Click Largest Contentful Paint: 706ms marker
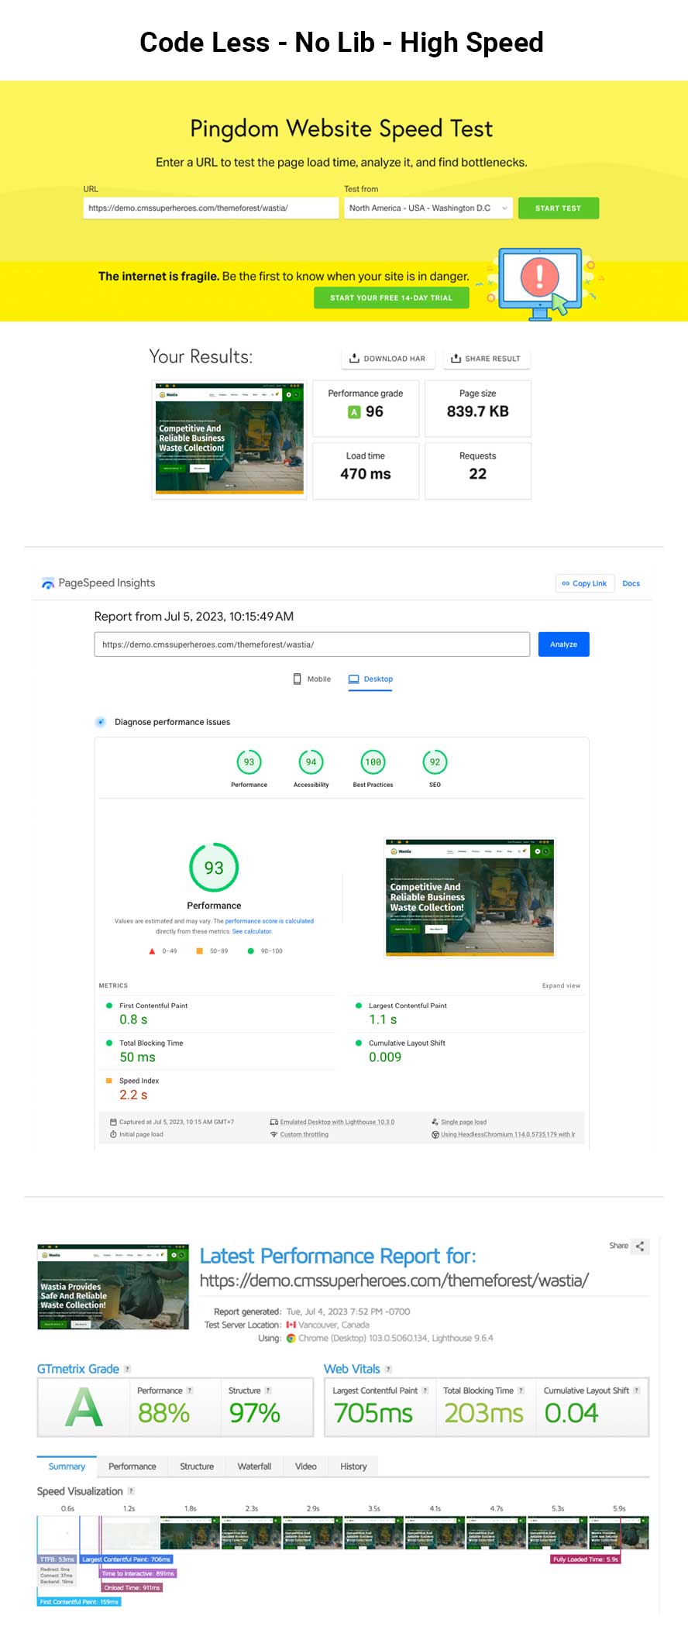The height and width of the screenshot is (1633, 688). (126, 1559)
